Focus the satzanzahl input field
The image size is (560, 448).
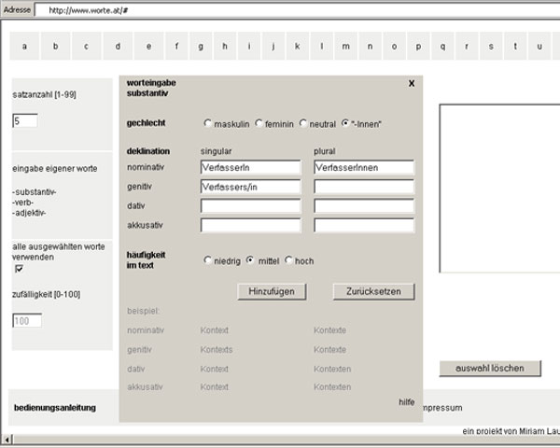[x=25, y=120]
